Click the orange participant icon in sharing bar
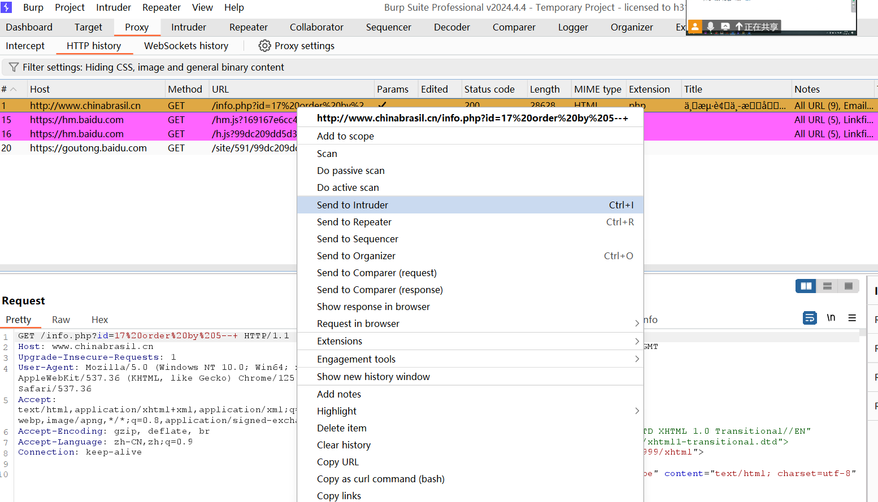Image resolution: width=878 pixels, height=502 pixels. (x=695, y=27)
